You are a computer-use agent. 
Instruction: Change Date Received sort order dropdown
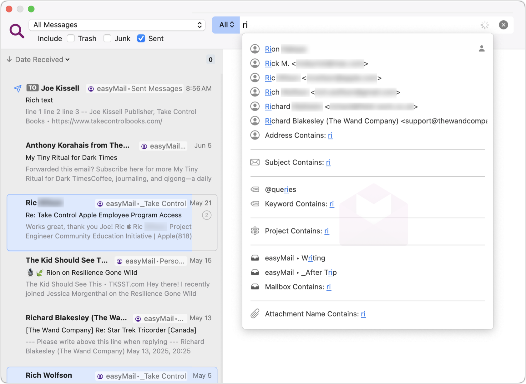[x=42, y=60]
